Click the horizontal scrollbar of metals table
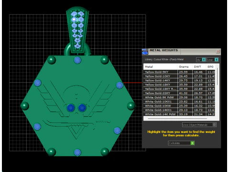This screenshot has height=172, width=229. 177,118
